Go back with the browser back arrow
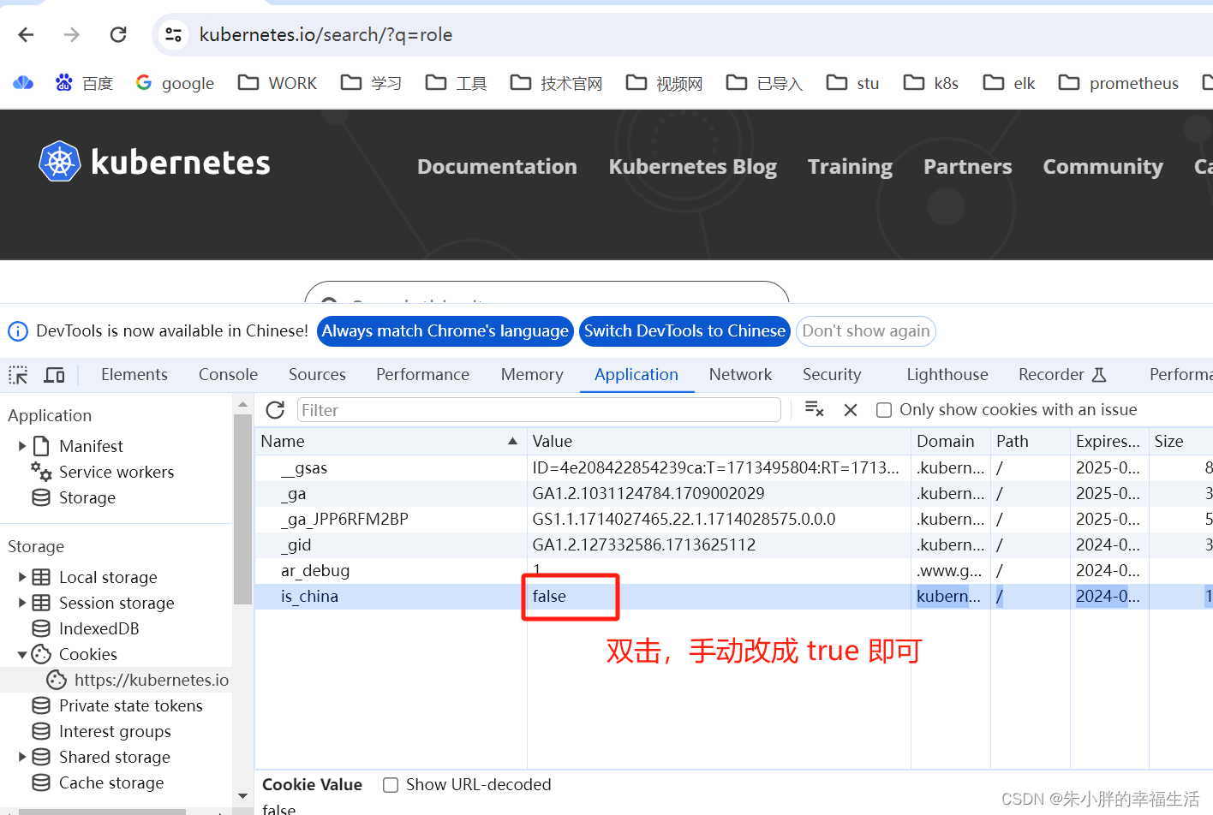This screenshot has width=1213, height=815. [26, 34]
